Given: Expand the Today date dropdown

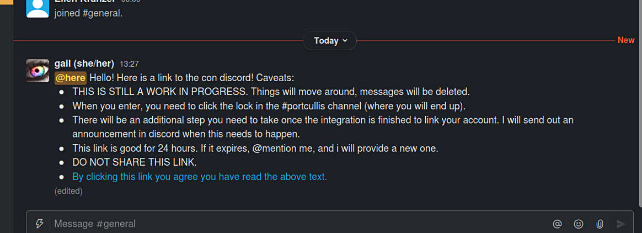Looking at the screenshot, I should pos(330,40).
